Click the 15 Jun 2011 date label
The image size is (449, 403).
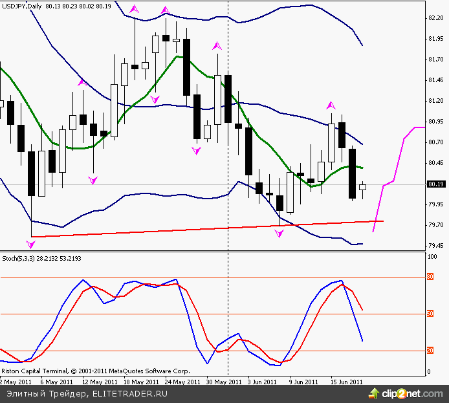(x=347, y=382)
